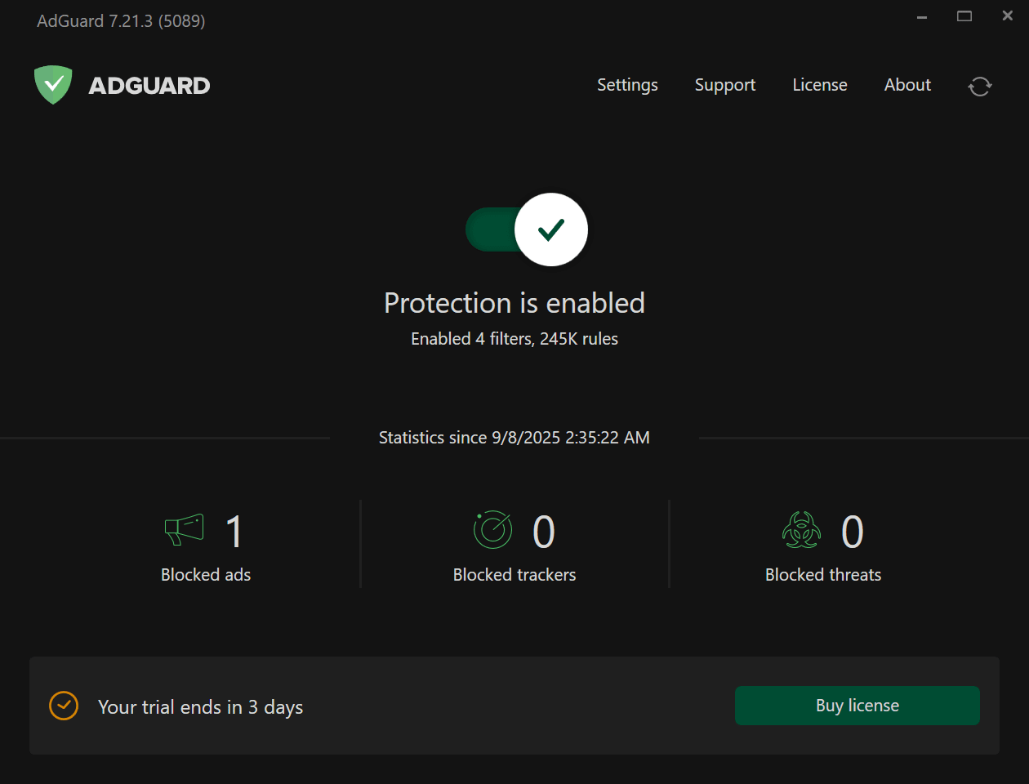Click the Blocked threats biohazard icon

(801, 530)
